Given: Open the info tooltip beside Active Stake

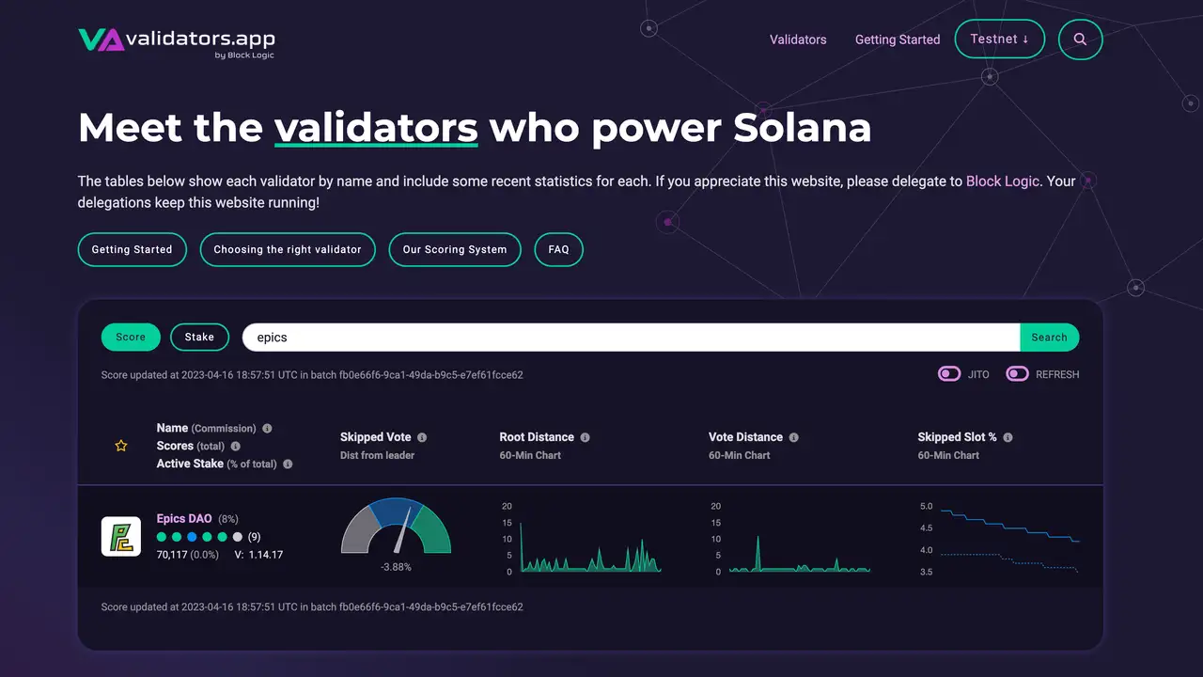Looking at the screenshot, I should 288,464.
